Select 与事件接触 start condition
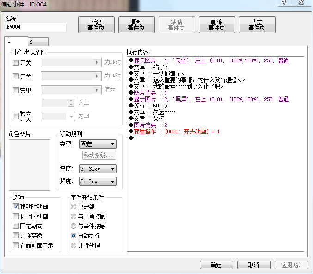The image size is (313, 274). coord(74,226)
